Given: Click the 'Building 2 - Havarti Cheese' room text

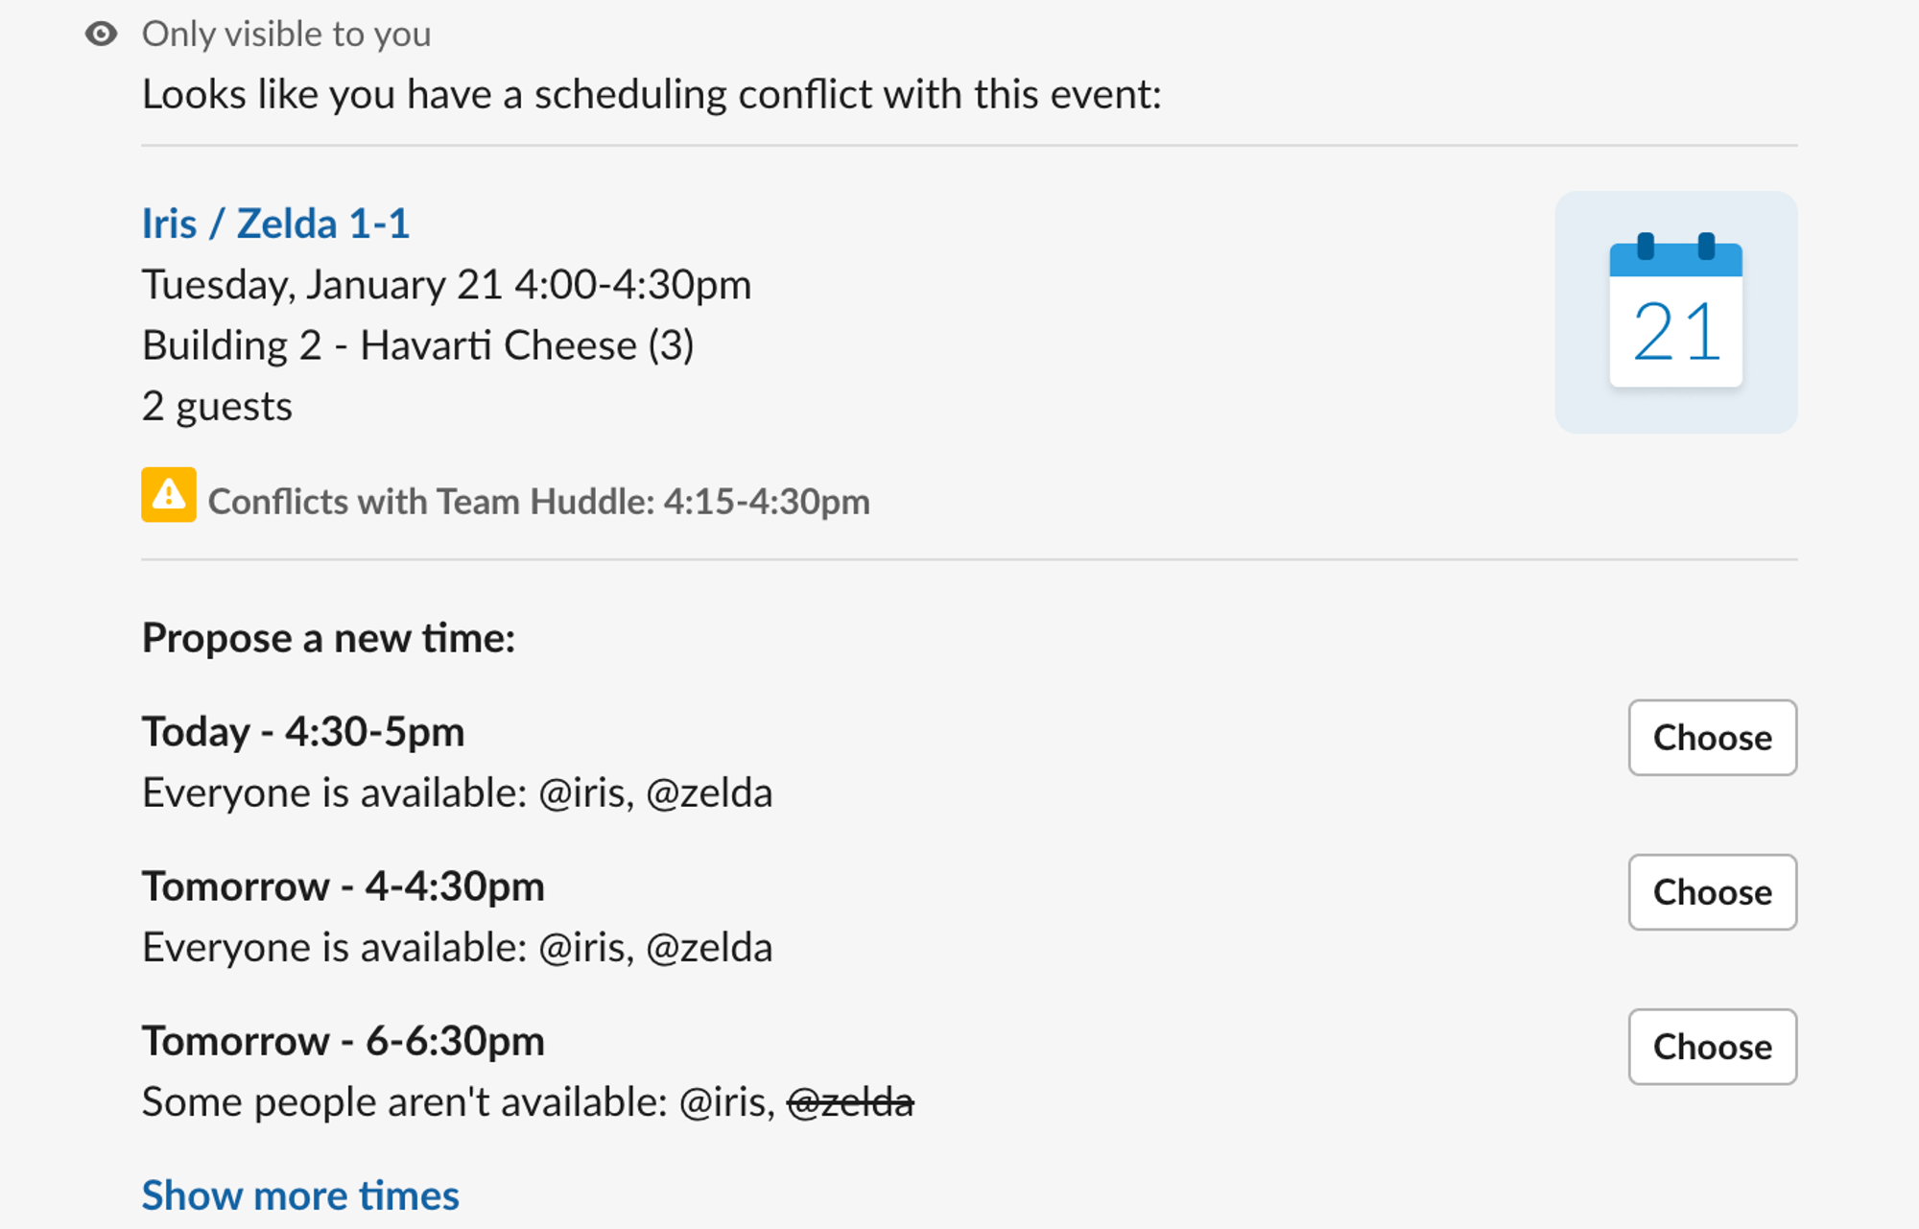Looking at the screenshot, I should tap(418, 344).
